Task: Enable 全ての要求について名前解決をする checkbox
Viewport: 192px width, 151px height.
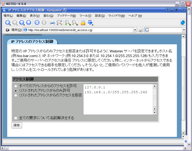Action: pos(16,118)
